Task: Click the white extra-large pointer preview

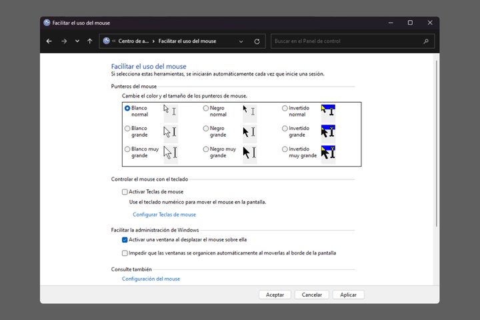Action: click(171, 153)
